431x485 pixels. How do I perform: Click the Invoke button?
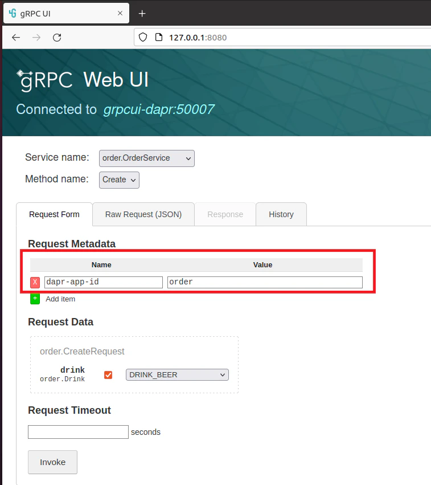(x=52, y=462)
